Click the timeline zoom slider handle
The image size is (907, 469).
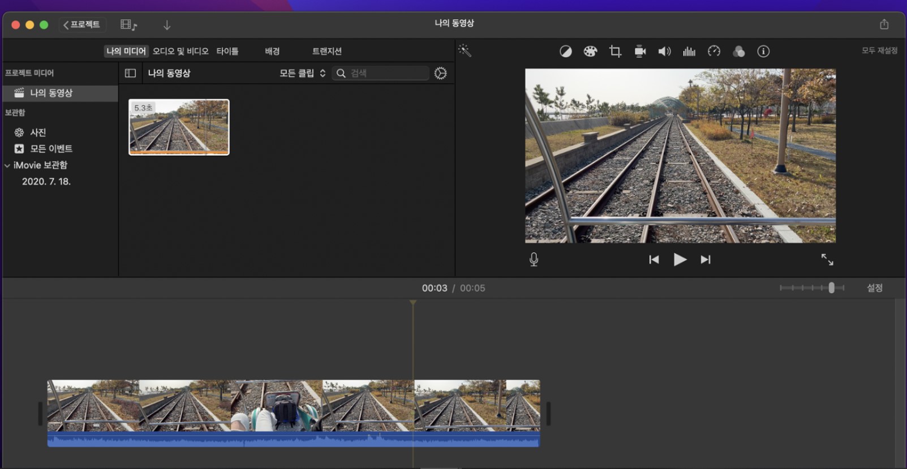click(831, 288)
